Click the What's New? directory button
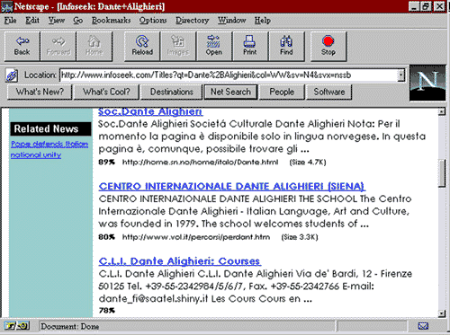The height and width of the screenshot is (335, 450). 40,92
